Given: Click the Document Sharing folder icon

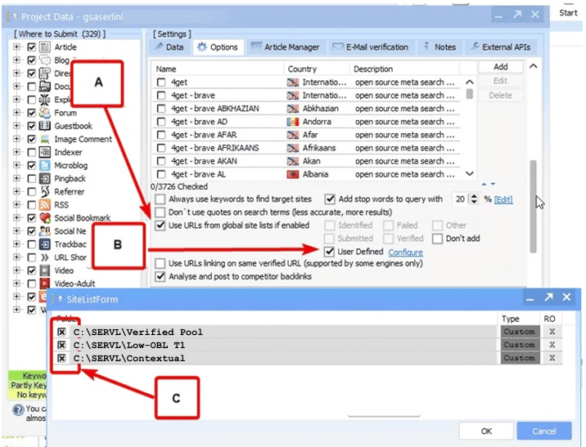Looking at the screenshot, I should [45, 87].
